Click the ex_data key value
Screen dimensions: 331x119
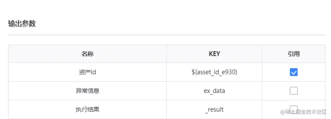point(214,91)
